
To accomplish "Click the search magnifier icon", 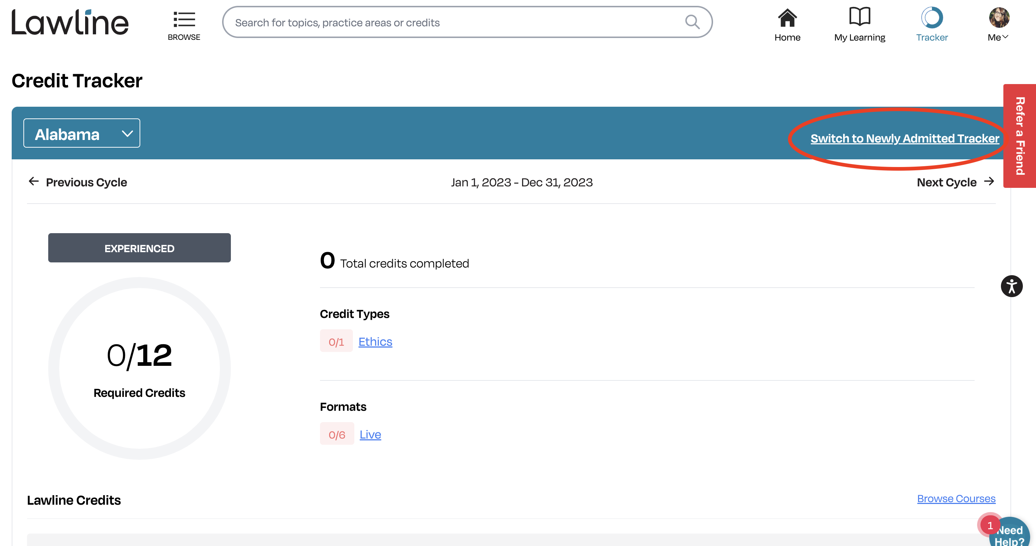I will pos(692,22).
